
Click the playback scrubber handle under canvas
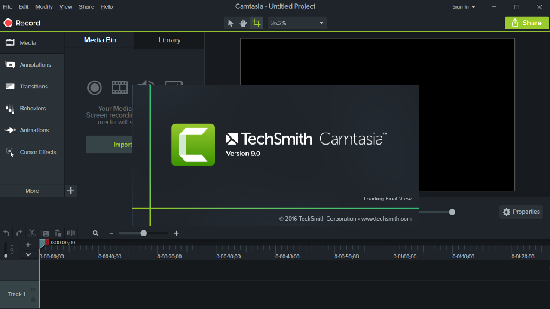[x=452, y=212]
